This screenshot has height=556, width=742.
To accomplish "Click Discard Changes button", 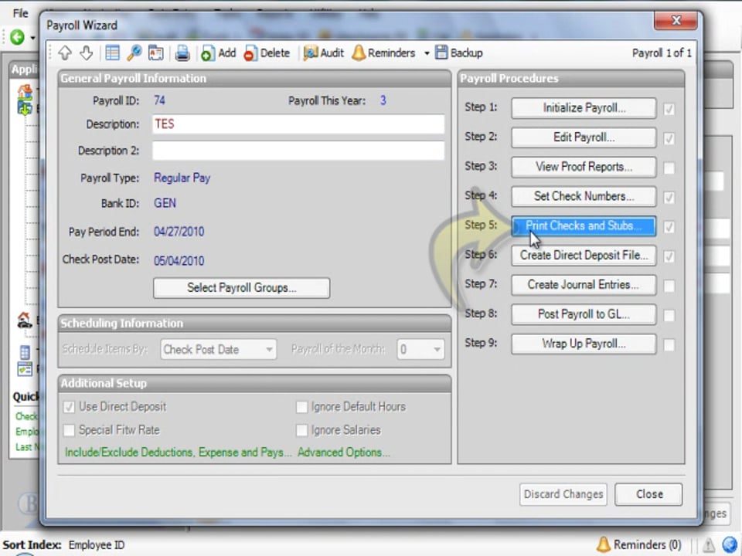I will pos(563,494).
